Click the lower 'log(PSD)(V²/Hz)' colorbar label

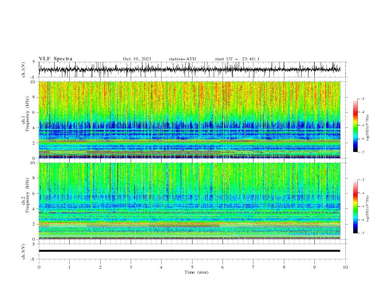coord(368,208)
